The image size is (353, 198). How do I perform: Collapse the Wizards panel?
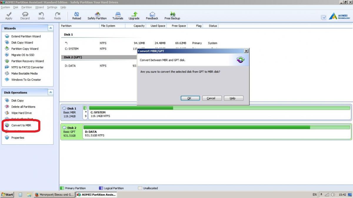click(x=51, y=28)
